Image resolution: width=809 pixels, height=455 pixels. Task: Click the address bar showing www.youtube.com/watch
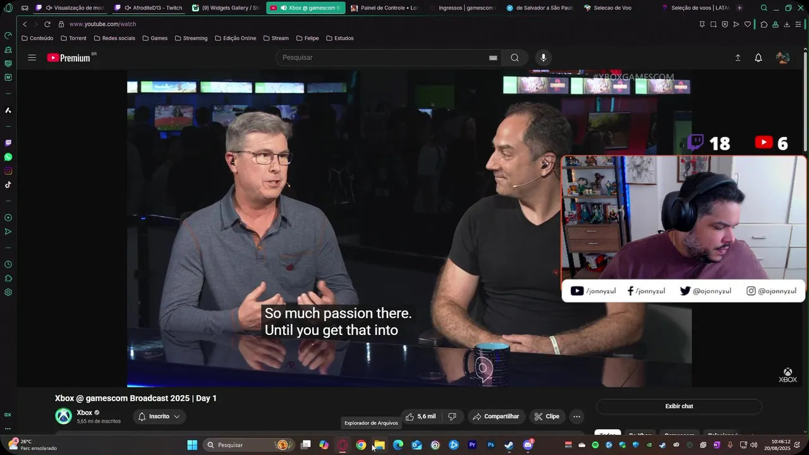(x=102, y=24)
